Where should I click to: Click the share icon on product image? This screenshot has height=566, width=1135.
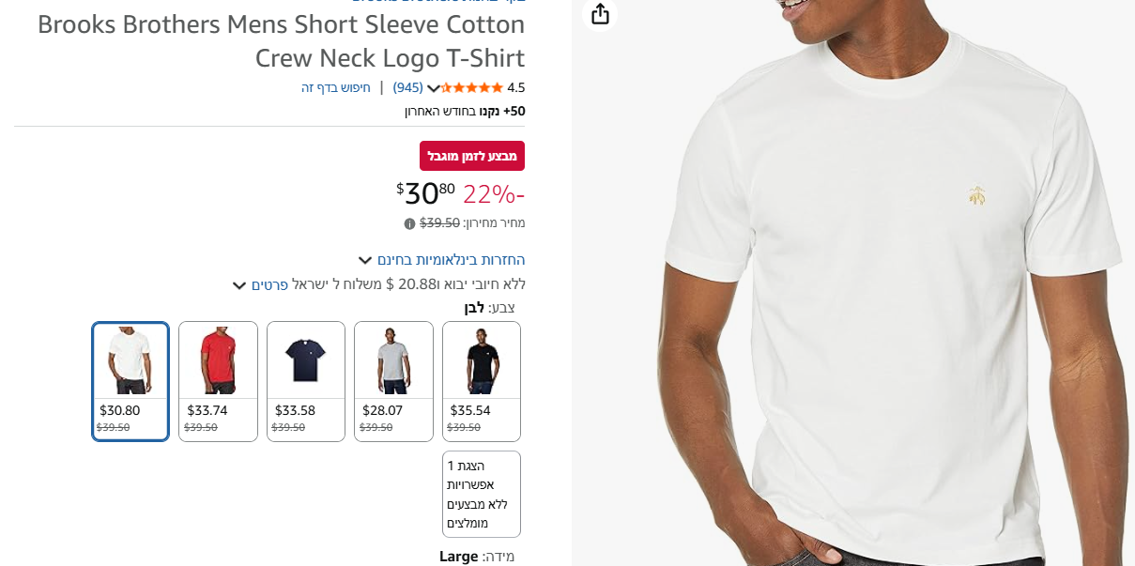(600, 14)
